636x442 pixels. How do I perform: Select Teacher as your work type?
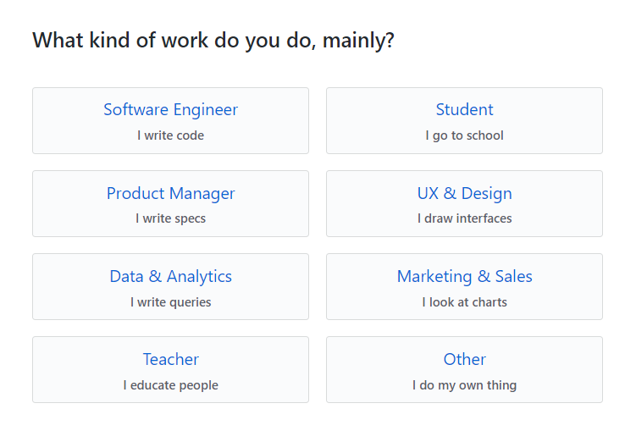click(170, 369)
